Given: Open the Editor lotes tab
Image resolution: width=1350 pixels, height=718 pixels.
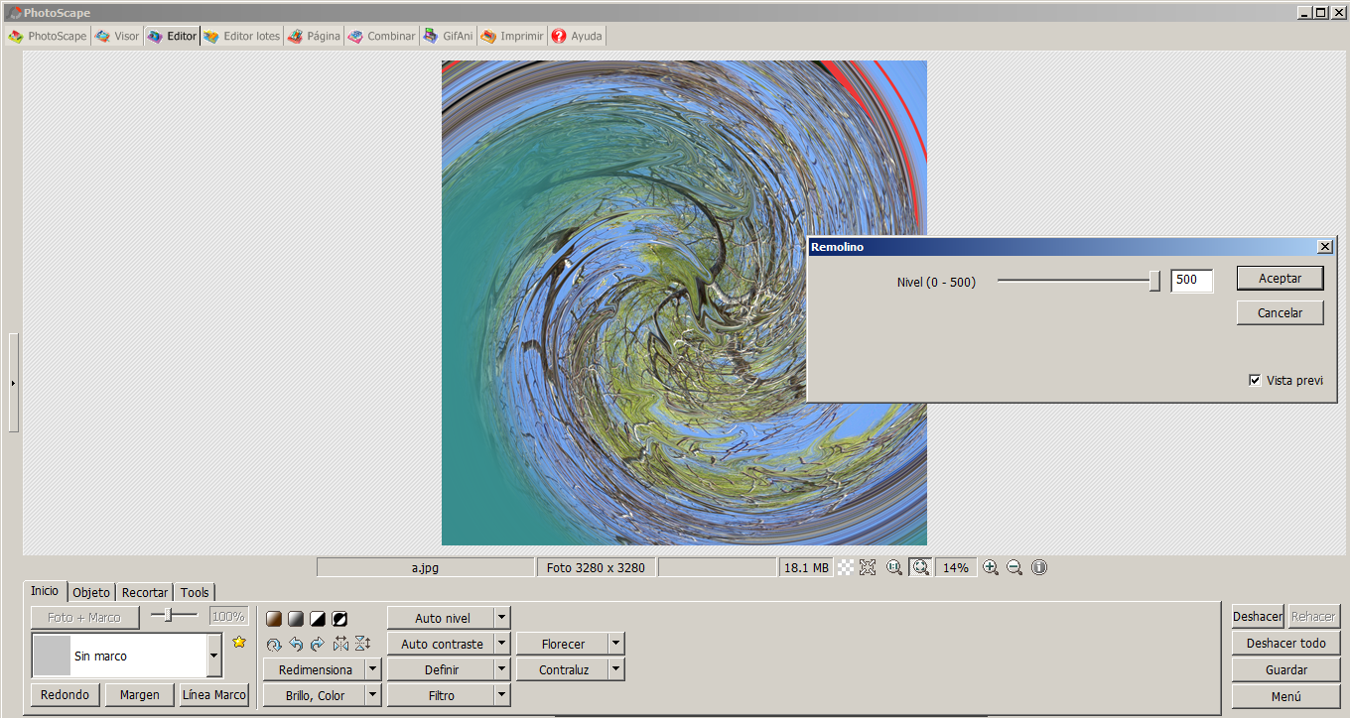Looking at the screenshot, I should click(241, 36).
